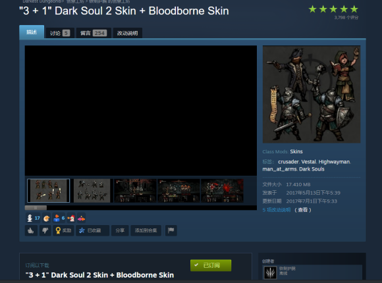The height and width of the screenshot is (283, 382).
Task: Open the creator's avatar image
Action: pos(271,272)
